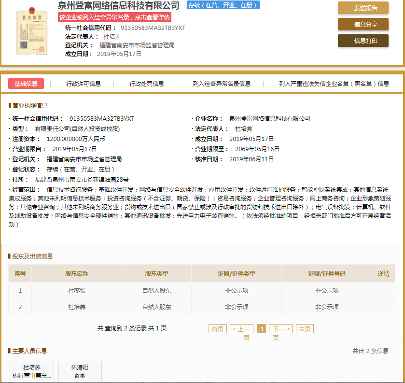Image resolution: width=405 pixels, height=383 pixels.
Task: Click the 详情 column header
Action: point(384,273)
